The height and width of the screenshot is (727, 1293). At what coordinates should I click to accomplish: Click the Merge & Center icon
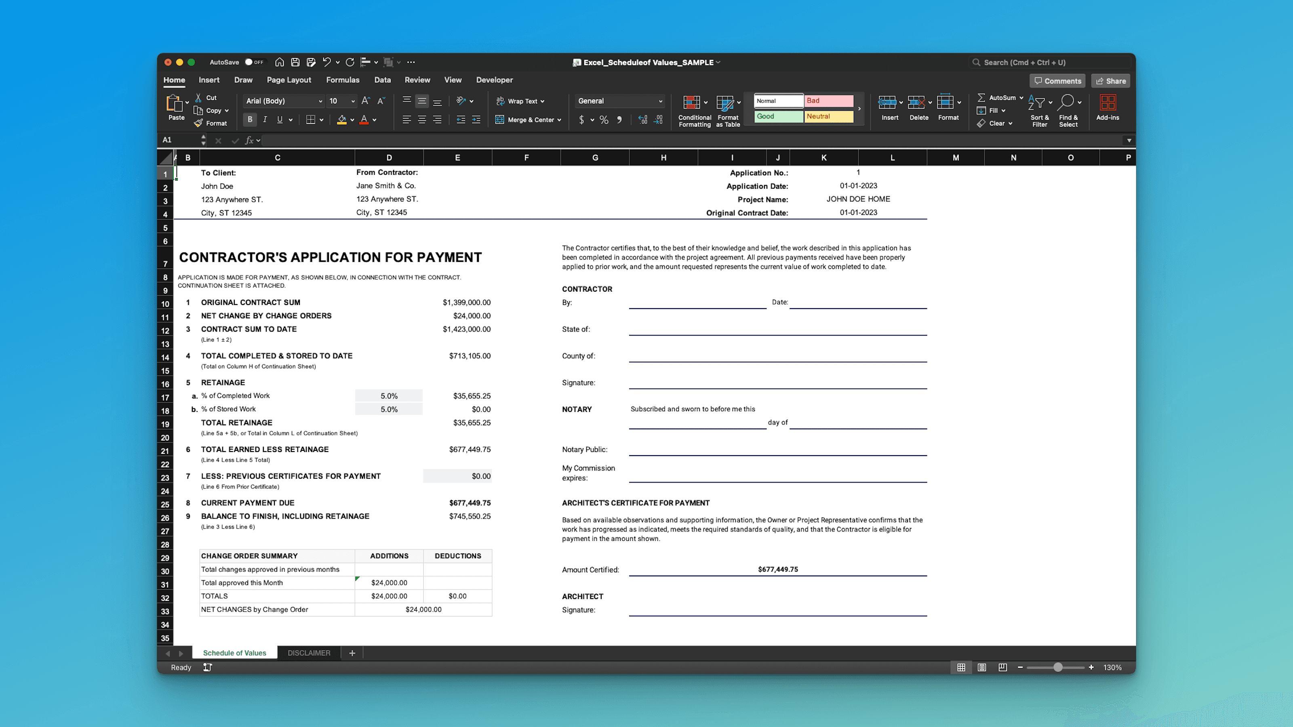[528, 120]
